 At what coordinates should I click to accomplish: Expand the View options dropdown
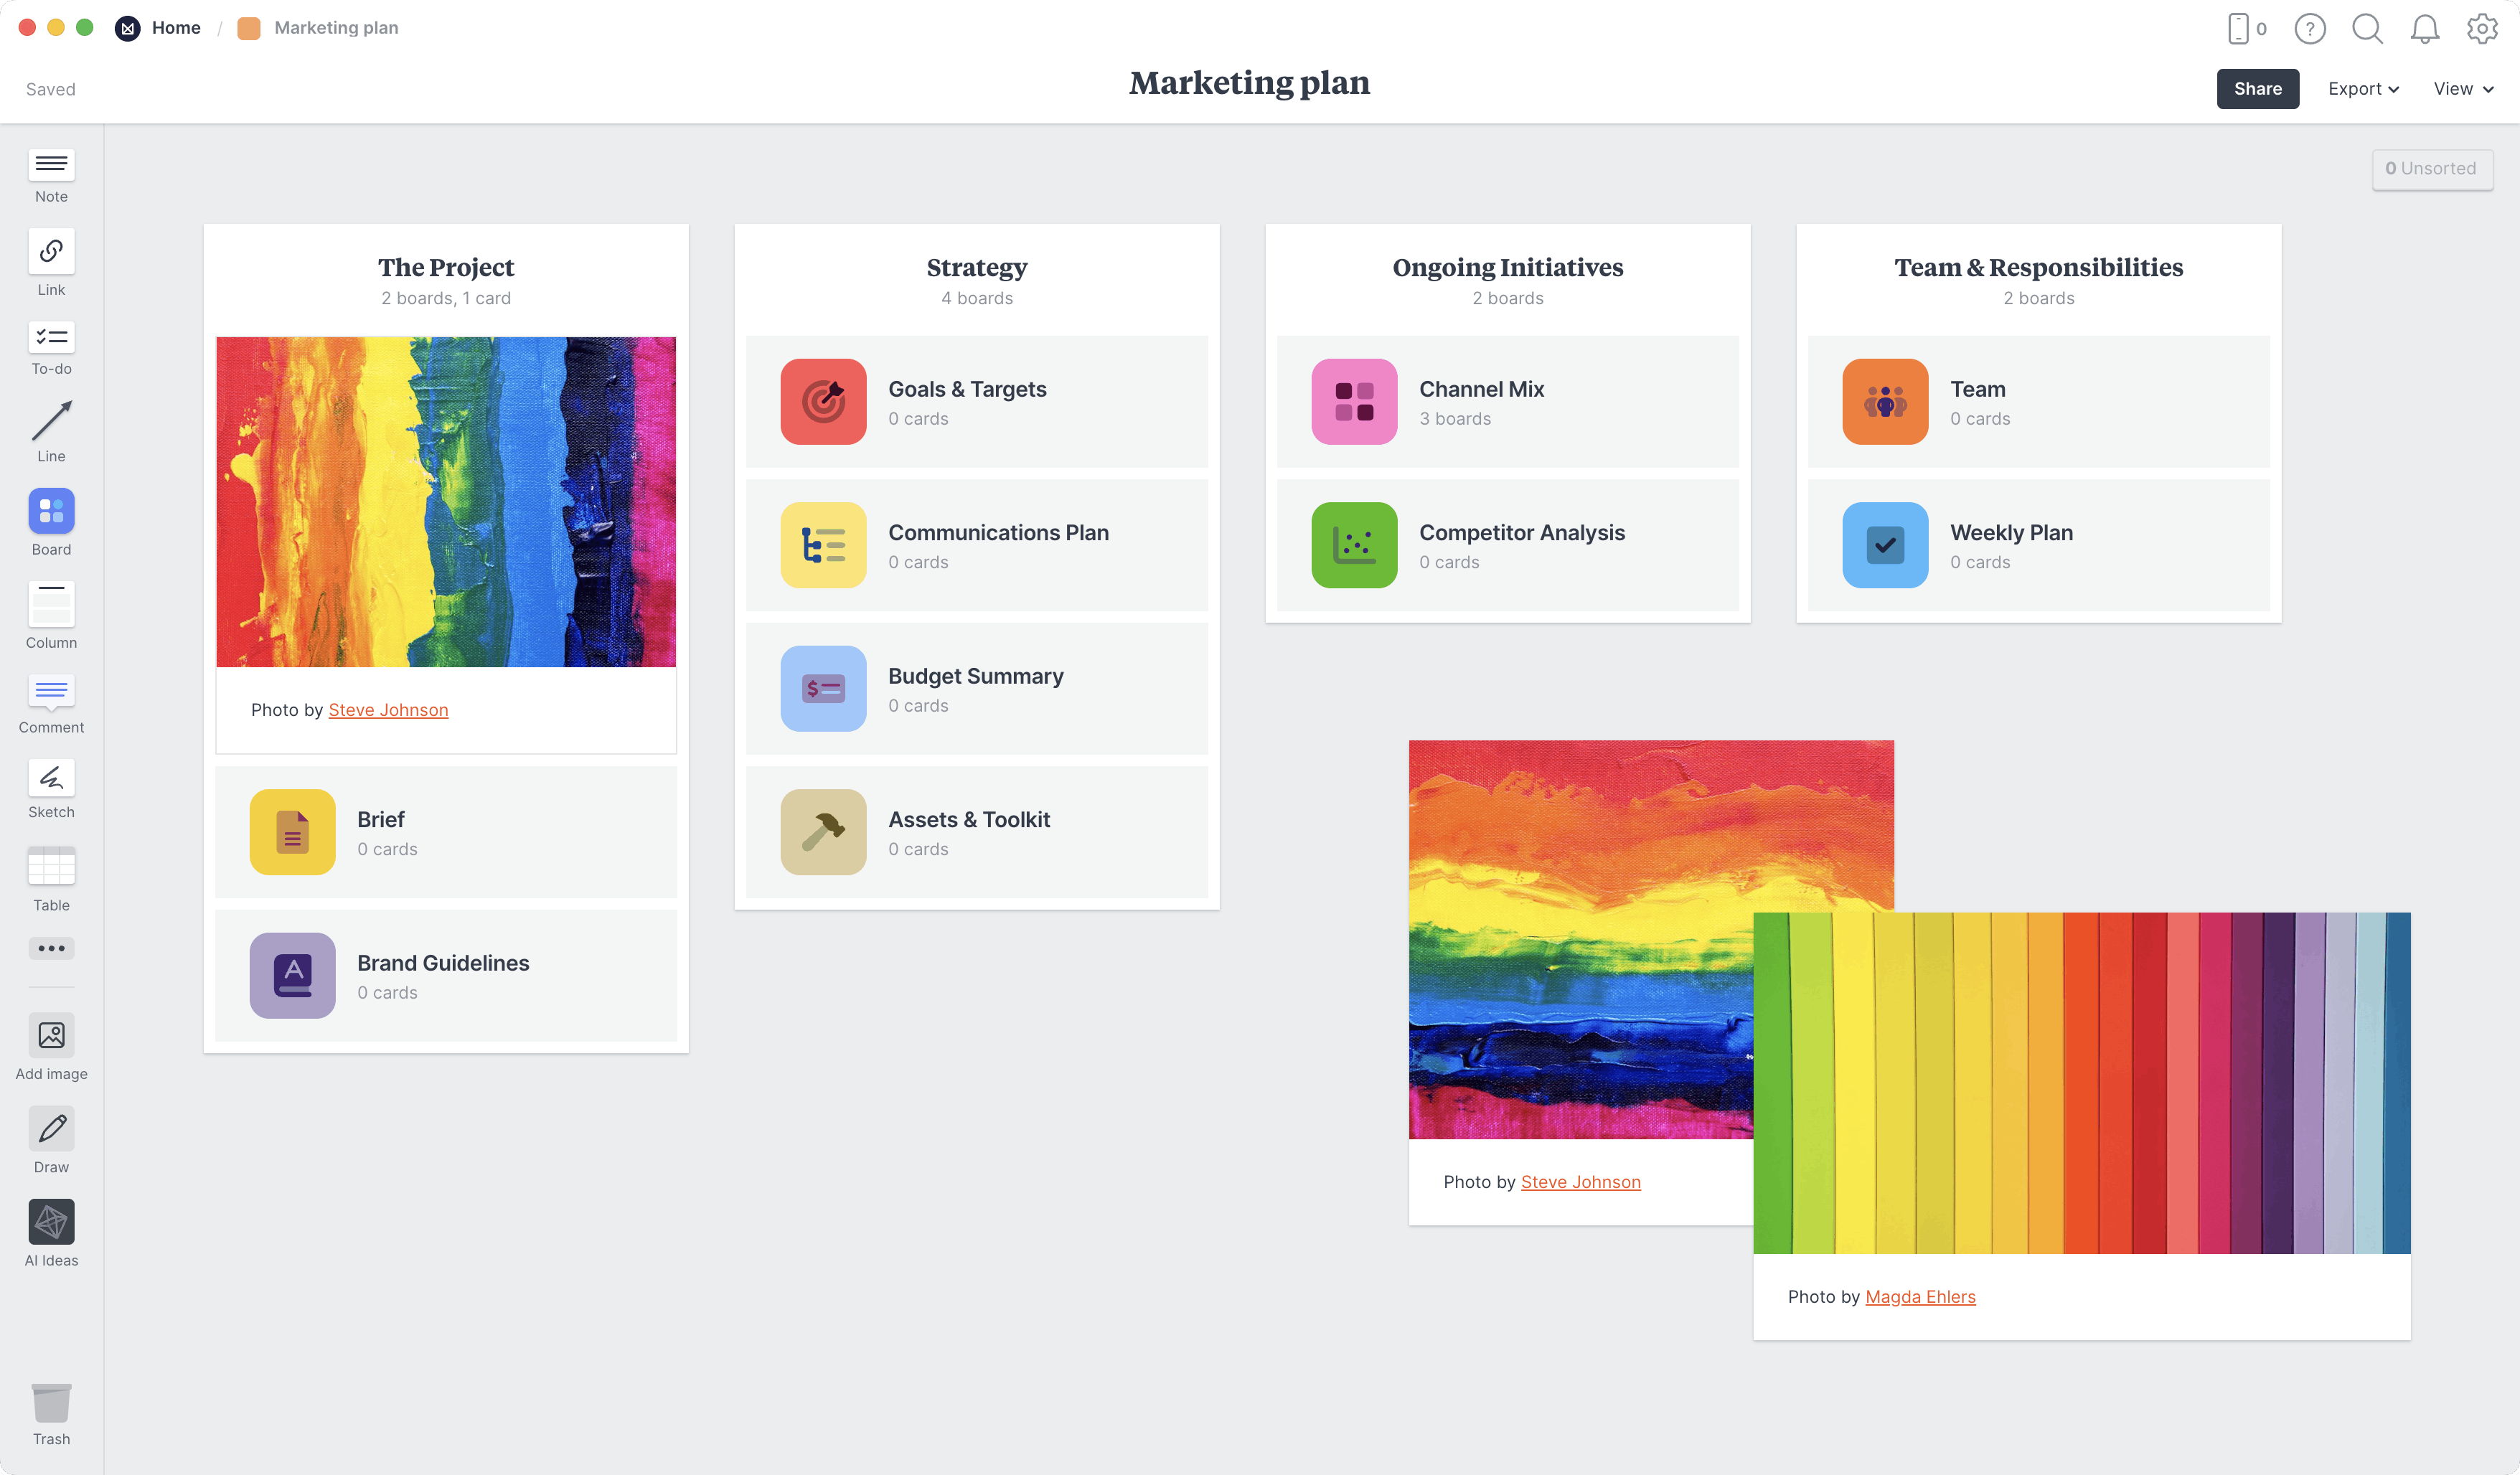2462,88
